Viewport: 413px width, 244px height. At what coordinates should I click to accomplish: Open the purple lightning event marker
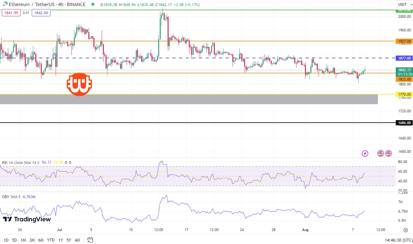click(x=365, y=153)
